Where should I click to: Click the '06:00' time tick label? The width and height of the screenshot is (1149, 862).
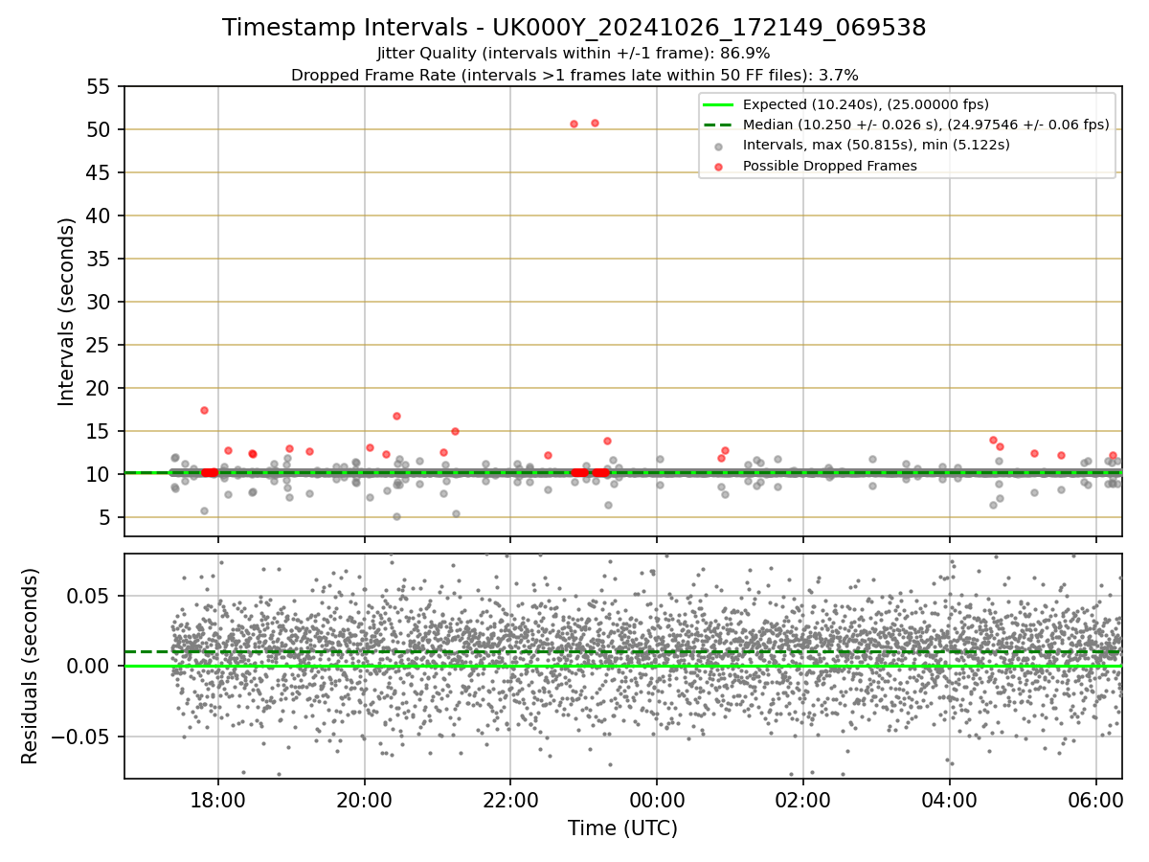coord(1095,799)
